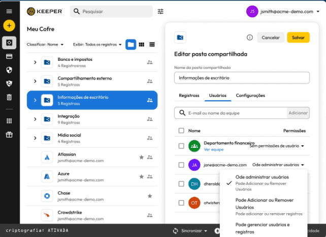The height and width of the screenshot is (237, 326).
Task: Click the yellow create new record button
Action: (9, 25)
